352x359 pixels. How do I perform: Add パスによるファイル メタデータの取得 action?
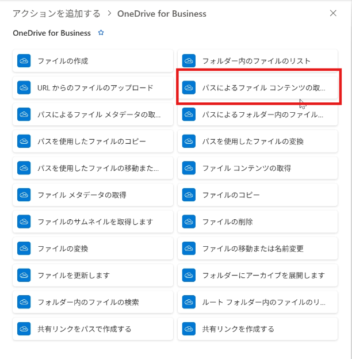point(99,114)
